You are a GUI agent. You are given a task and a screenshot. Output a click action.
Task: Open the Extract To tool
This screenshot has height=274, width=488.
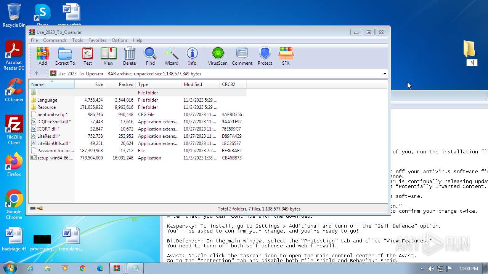pos(65,56)
